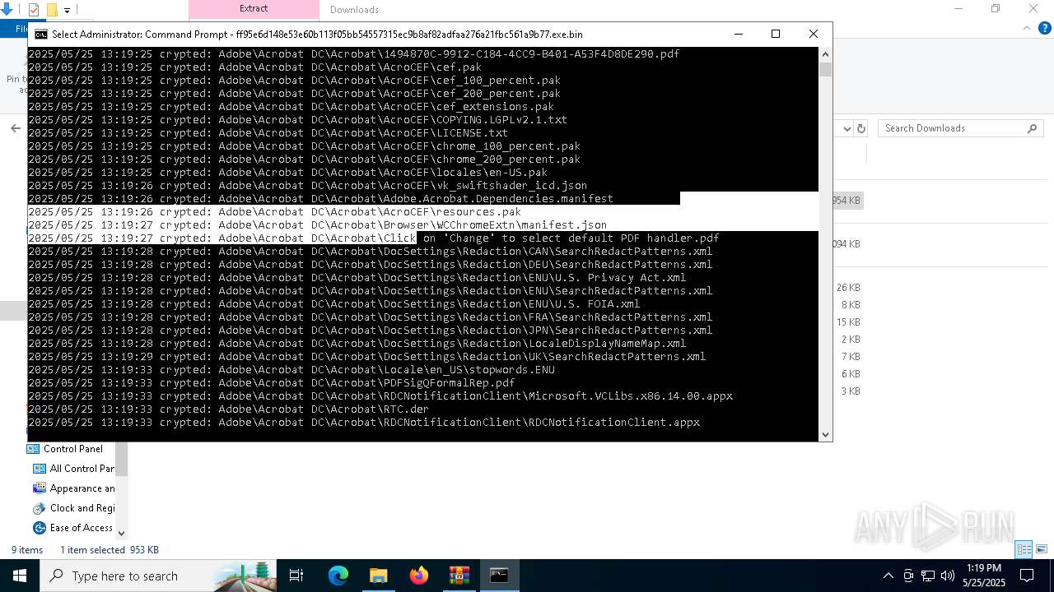
Task: Switch to the Extract ribbon tab
Action: 254,9
